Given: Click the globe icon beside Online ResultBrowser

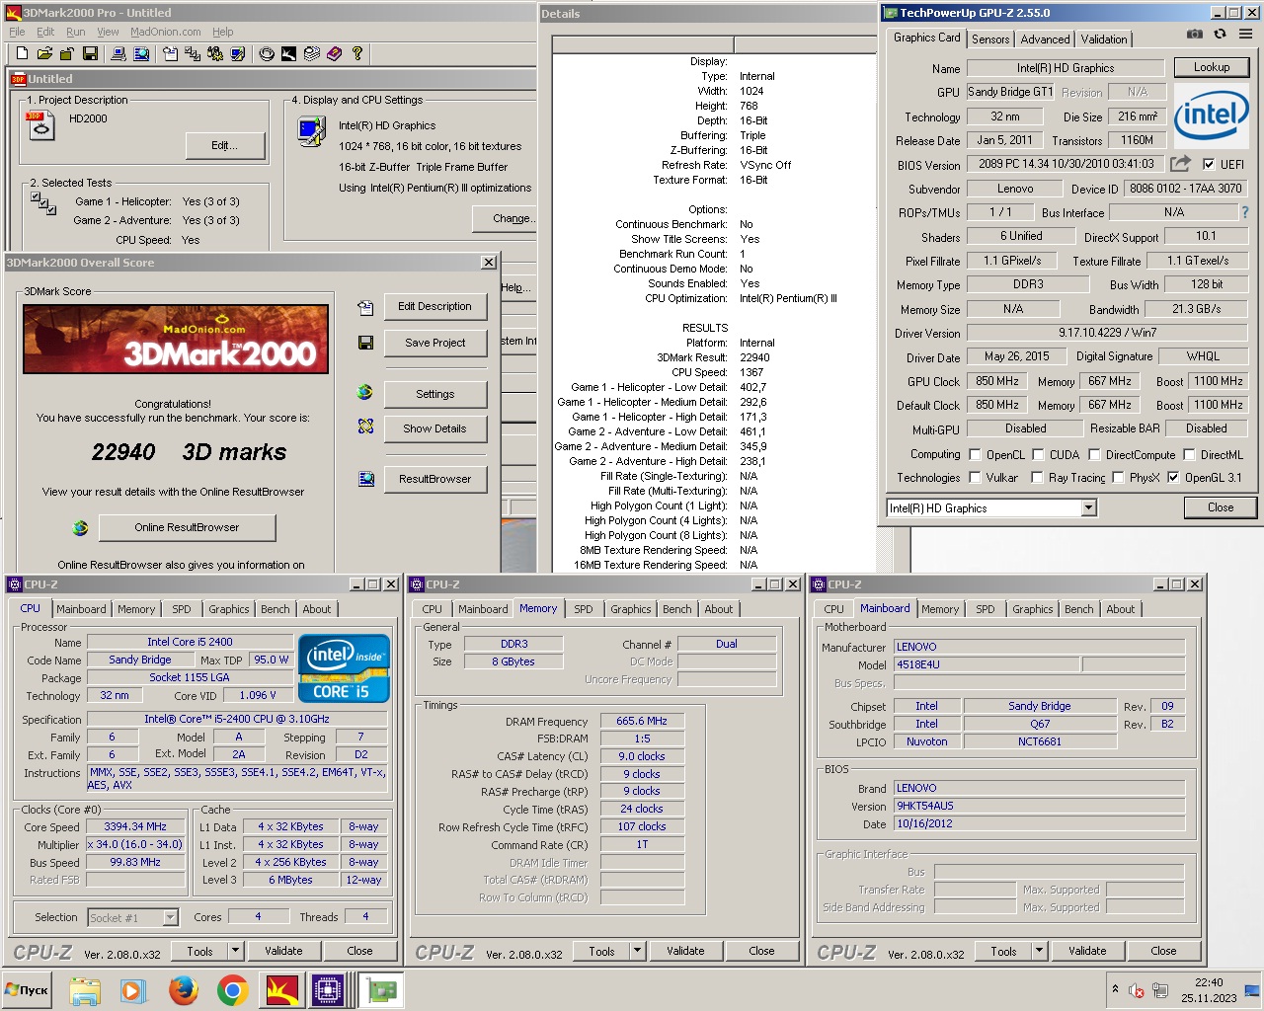Looking at the screenshot, I should [80, 528].
